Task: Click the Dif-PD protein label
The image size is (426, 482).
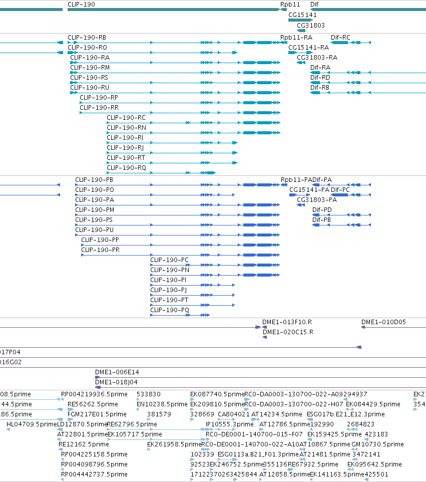Action: click(322, 209)
